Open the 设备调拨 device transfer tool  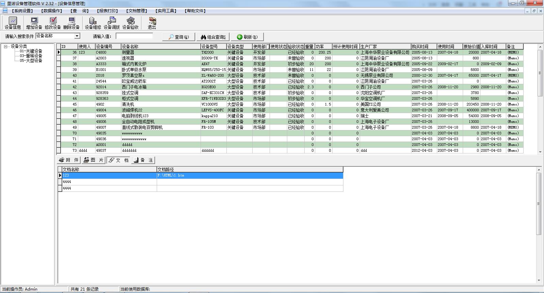[112, 23]
